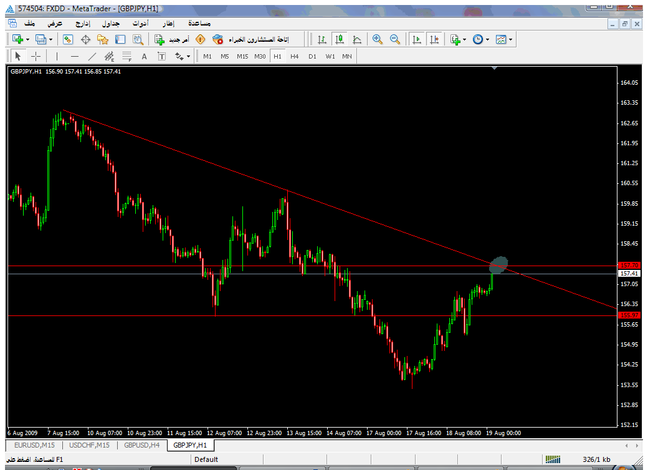
Task: Add a text label with the A tool
Action: [144, 56]
